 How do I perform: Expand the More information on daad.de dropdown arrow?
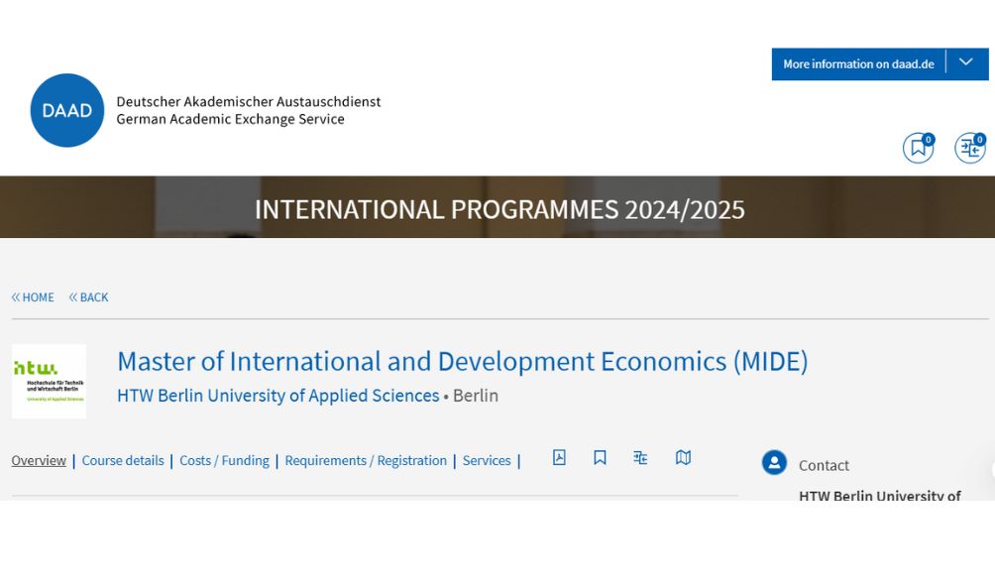pyautogui.click(x=965, y=63)
